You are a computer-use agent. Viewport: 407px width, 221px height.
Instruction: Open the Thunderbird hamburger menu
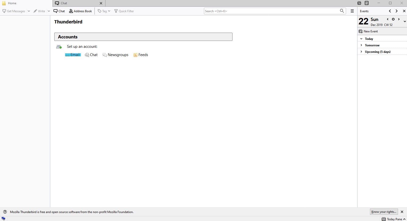[352, 11]
